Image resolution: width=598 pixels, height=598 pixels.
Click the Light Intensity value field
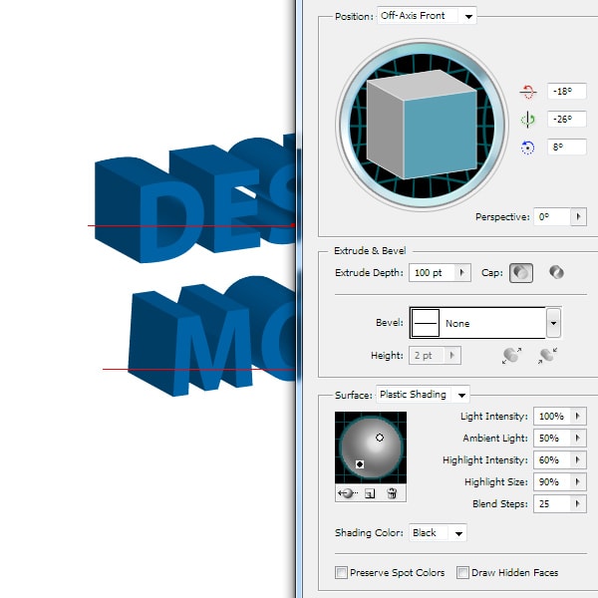click(551, 417)
